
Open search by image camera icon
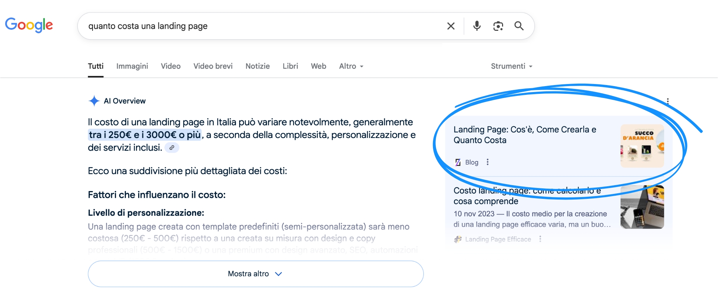tap(498, 26)
